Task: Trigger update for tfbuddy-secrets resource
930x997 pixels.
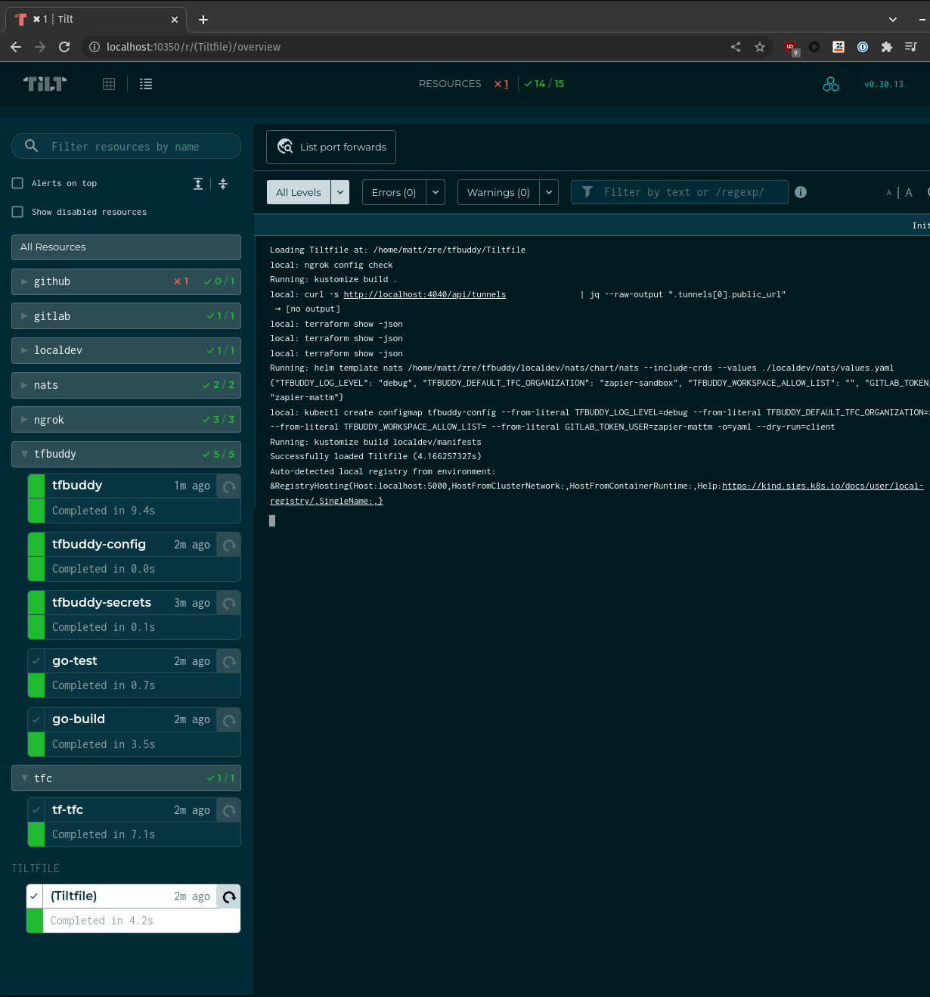Action: point(229,603)
